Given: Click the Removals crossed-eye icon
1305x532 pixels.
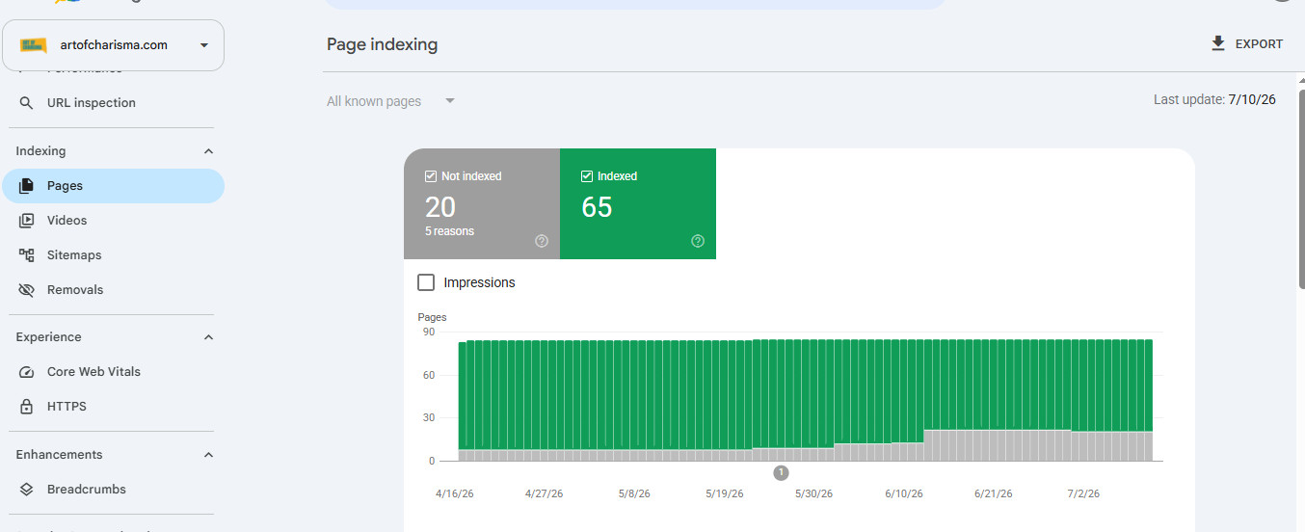Looking at the screenshot, I should (27, 290).
